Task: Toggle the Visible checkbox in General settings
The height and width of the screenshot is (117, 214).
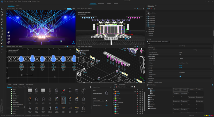Action: (180, 77)
